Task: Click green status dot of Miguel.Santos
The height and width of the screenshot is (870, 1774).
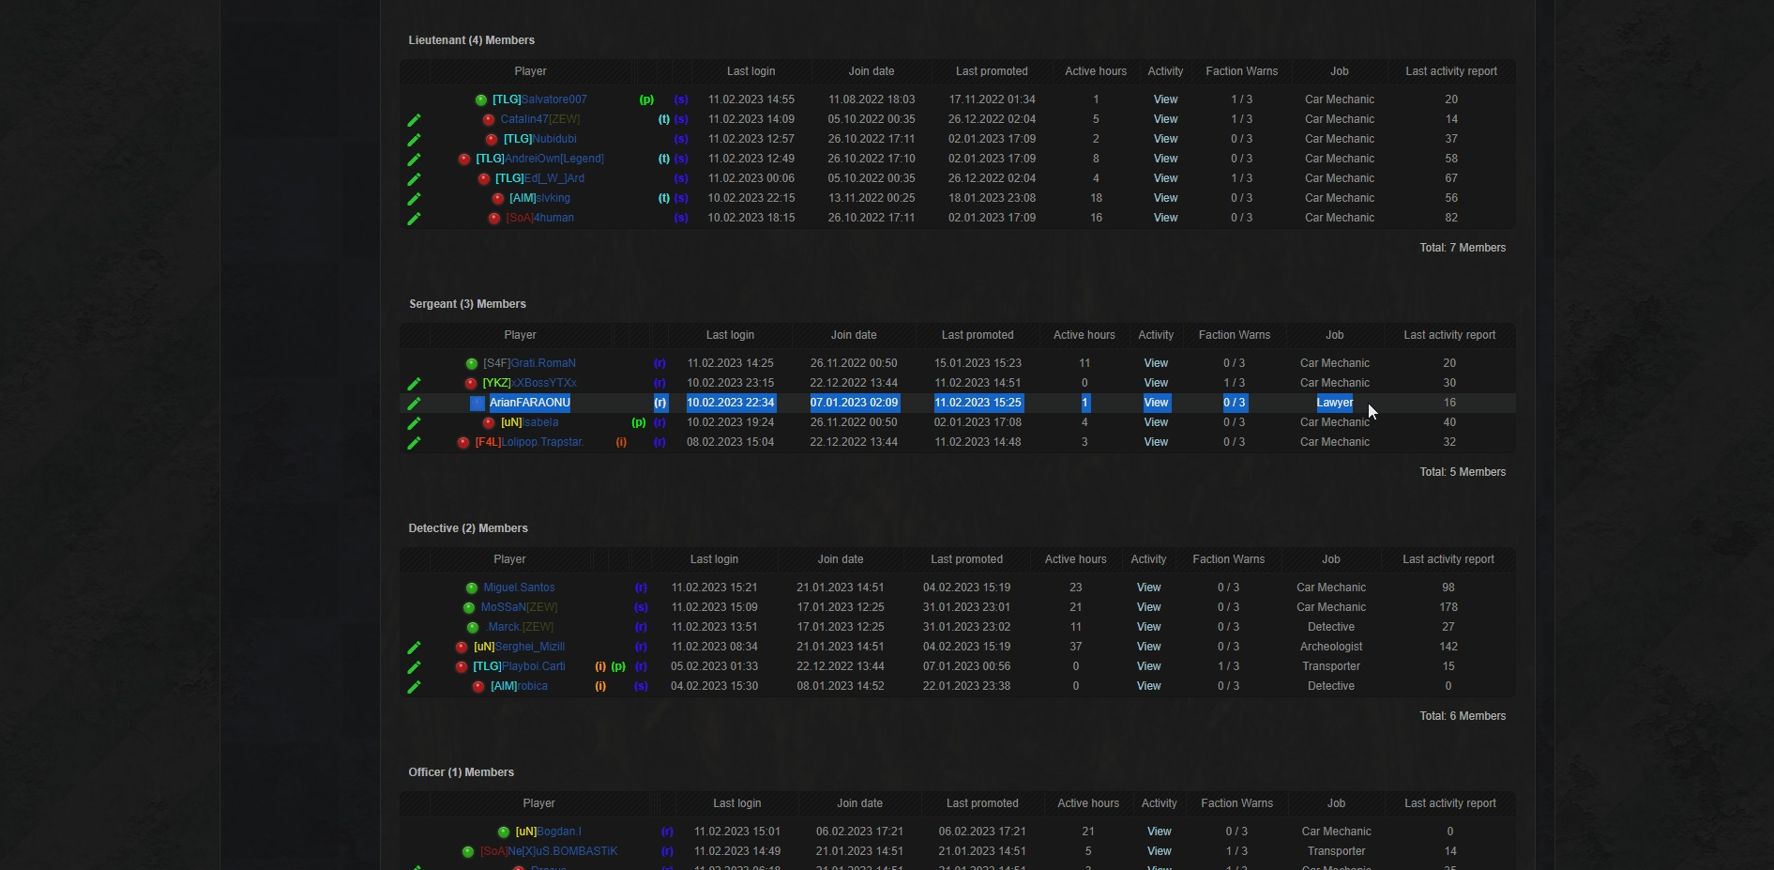Action: [472, 588]
